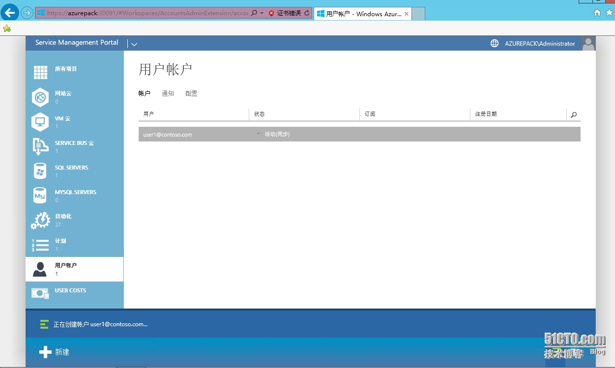Select the 用户帐户 - Windows Azure browser tab

point(362,14)
